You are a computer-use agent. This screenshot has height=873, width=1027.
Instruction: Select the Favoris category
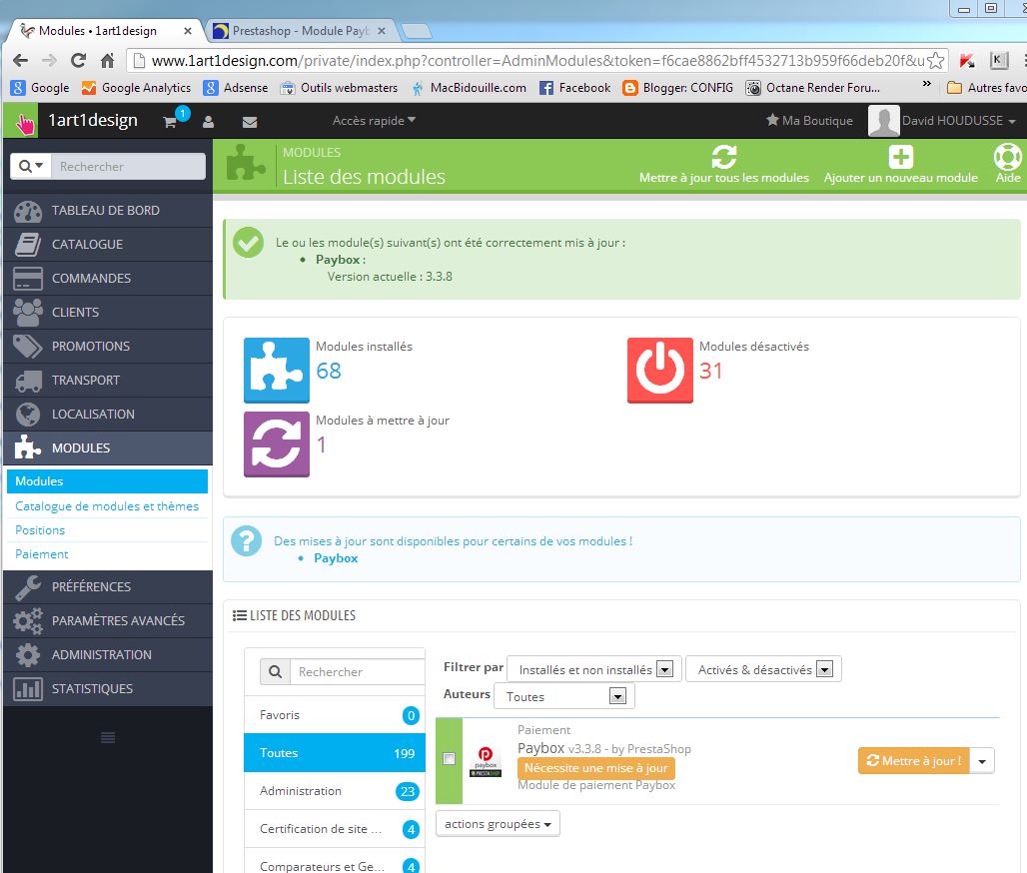[x=335, y=715]
